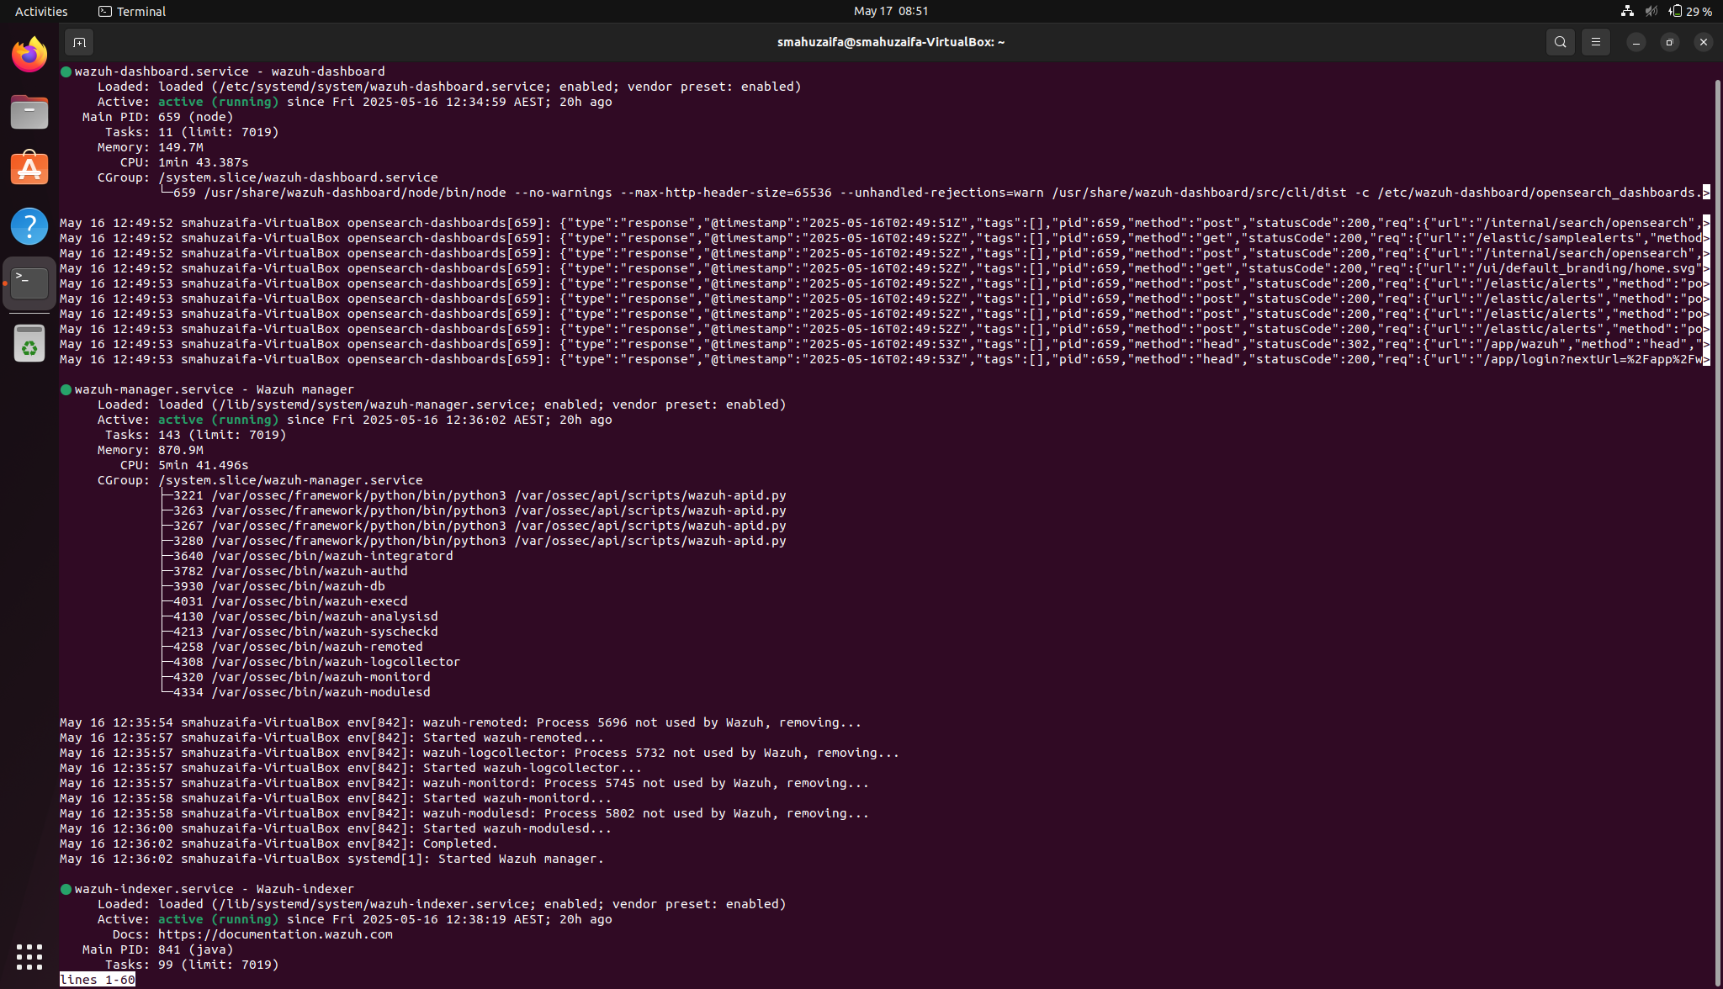This screenshot has width=1723, height=989.
Task: Open battery indicator showing 29 %
Action: pyautogui.click(x=1691, y=11)
